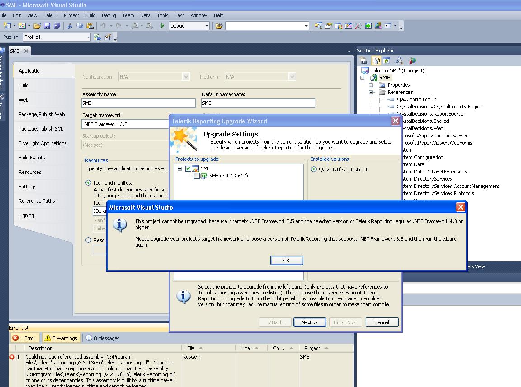Collapse SME project in Solution Explorer

click(362, 78)
